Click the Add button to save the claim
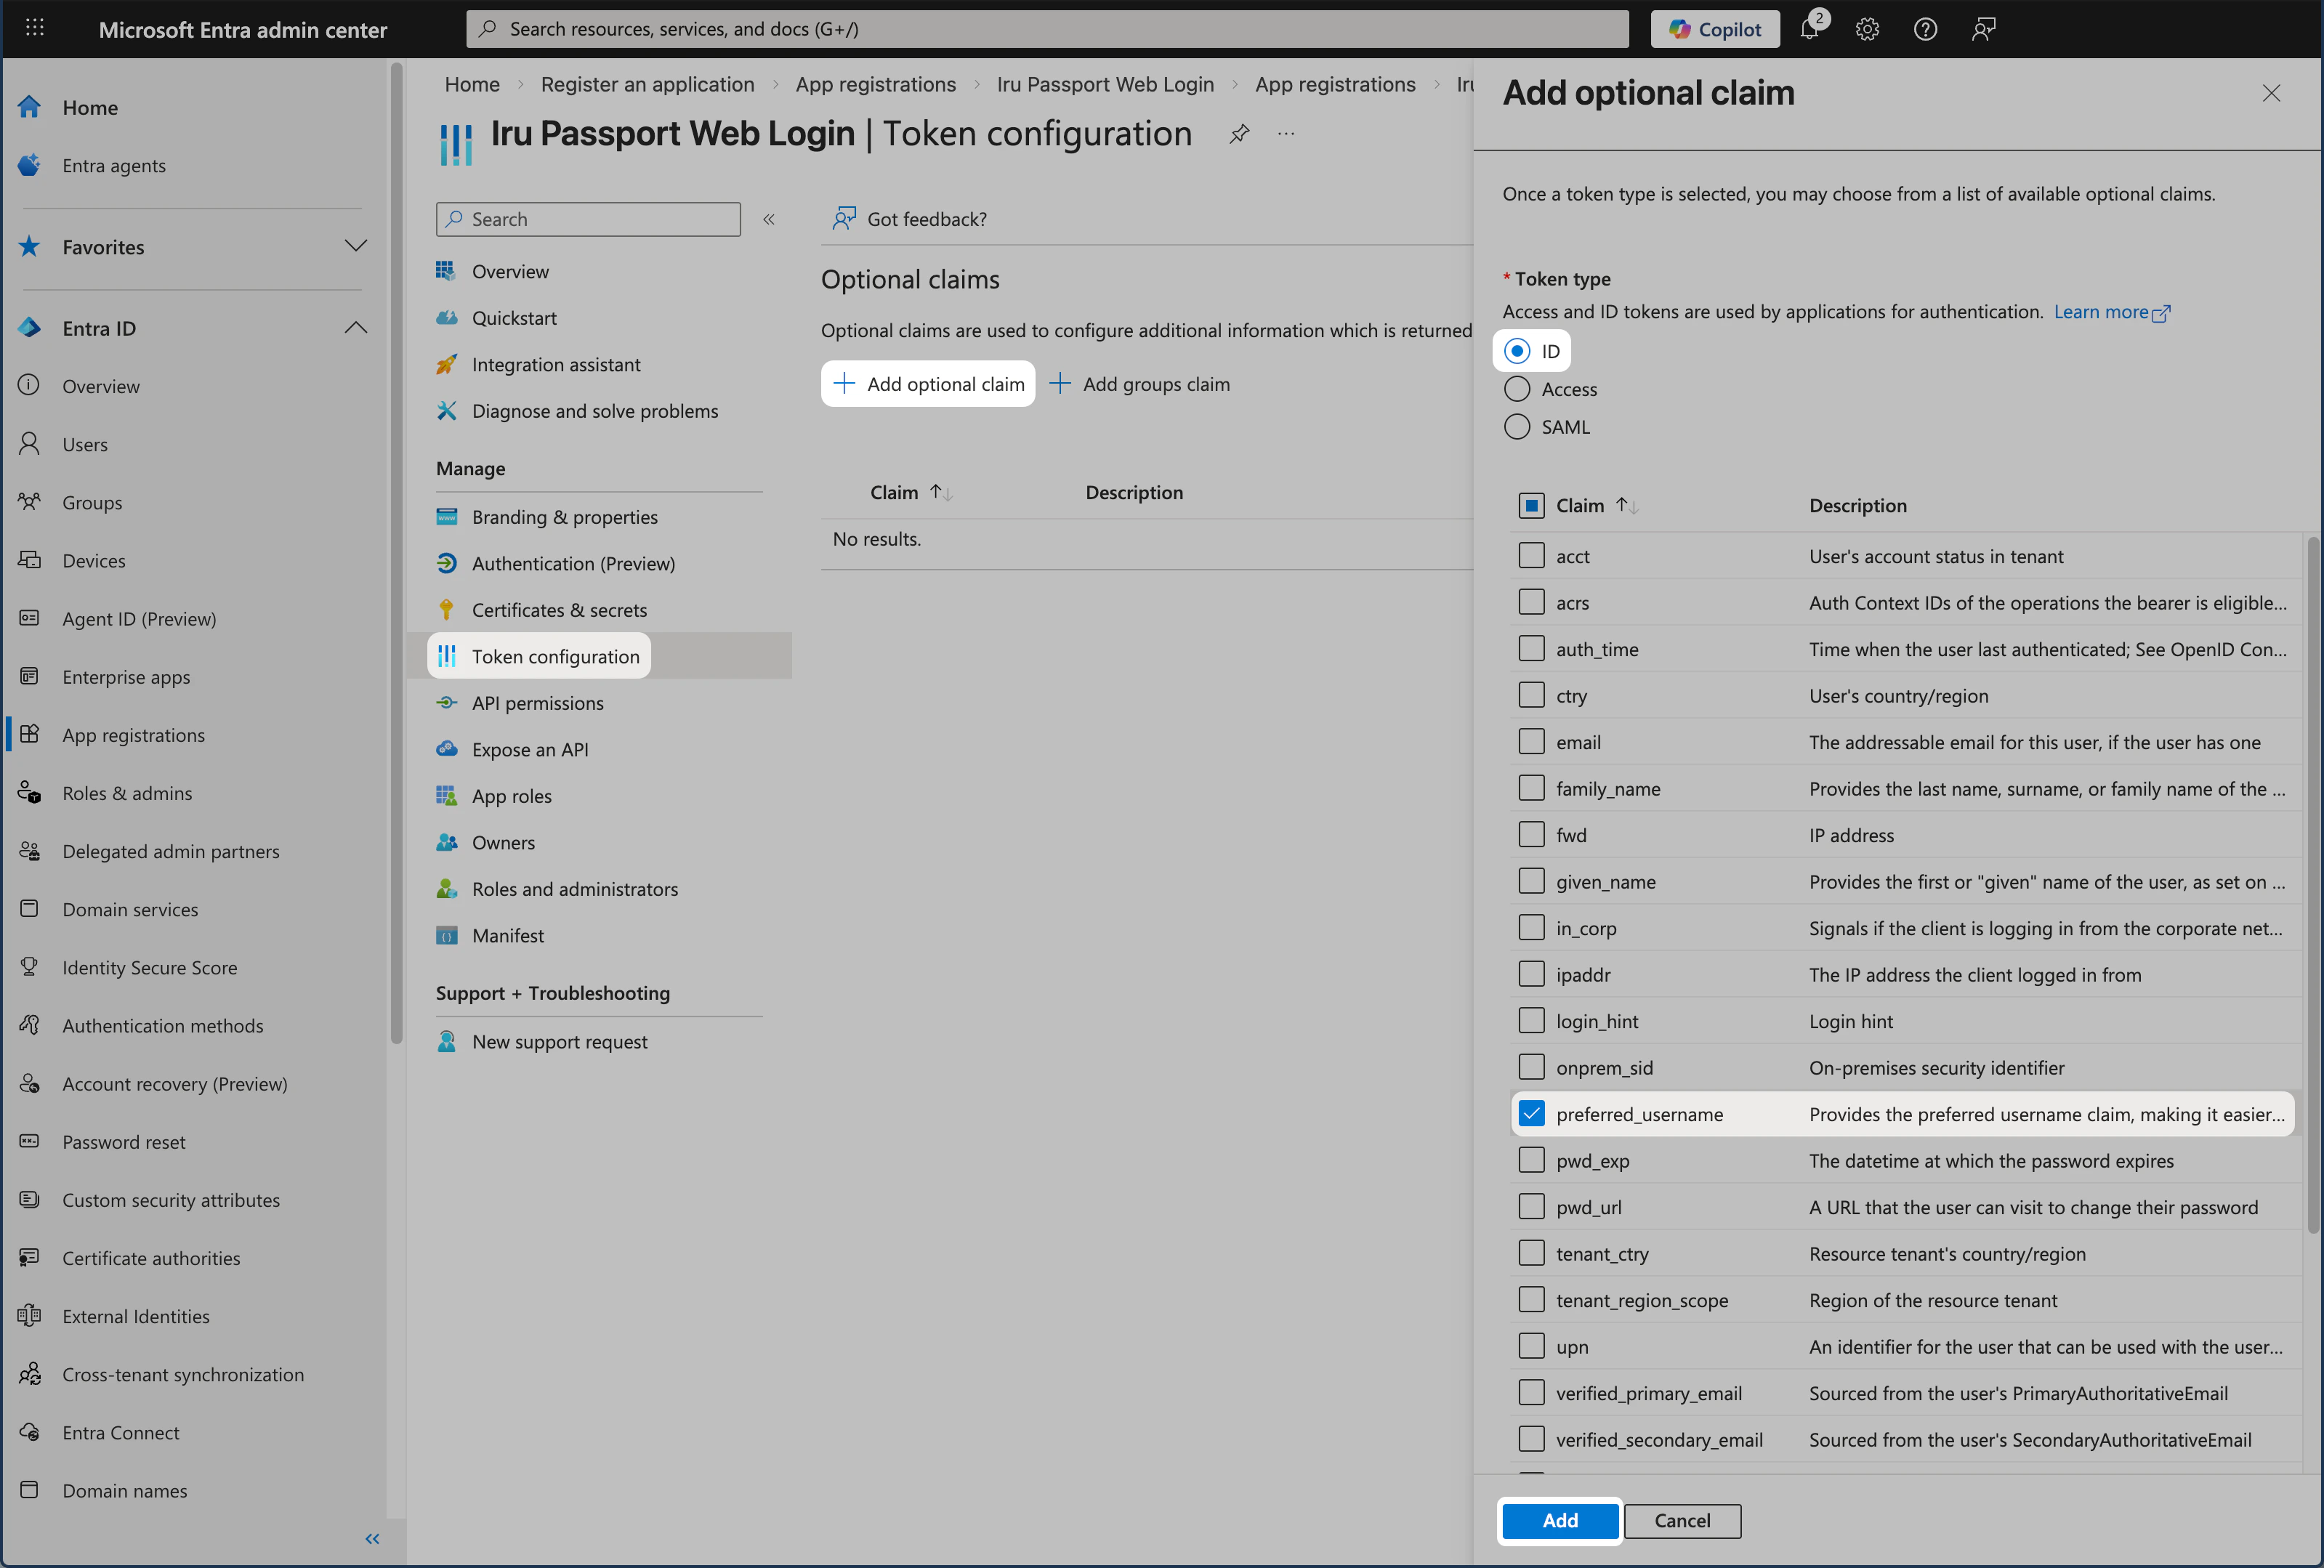This screenshot has height=1568, width=2324. (1559, 1521)
